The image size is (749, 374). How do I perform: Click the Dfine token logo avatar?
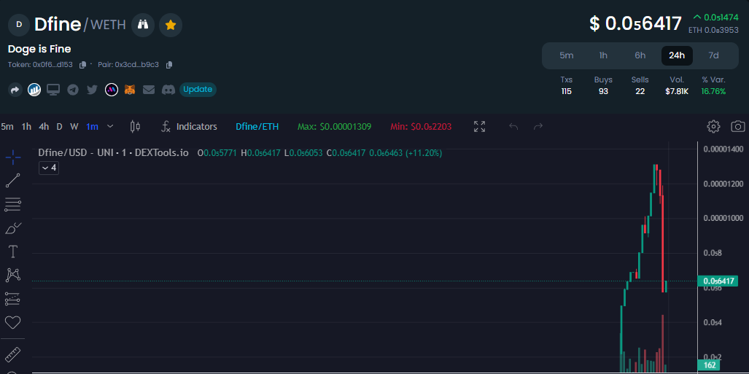coord(19,25)
